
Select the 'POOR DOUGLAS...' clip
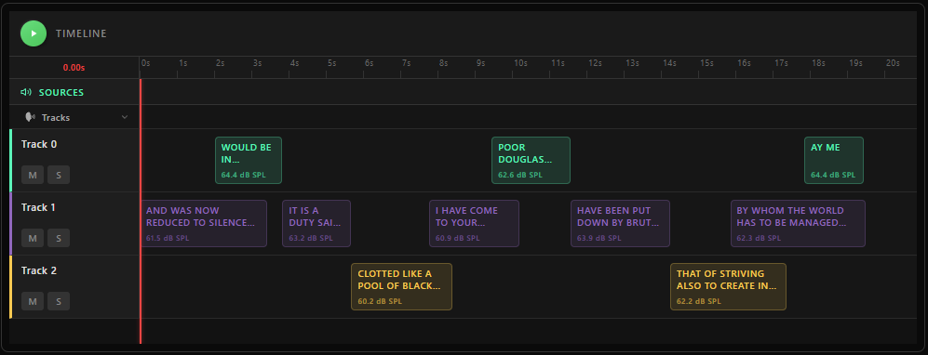click(x=531, y=160)
